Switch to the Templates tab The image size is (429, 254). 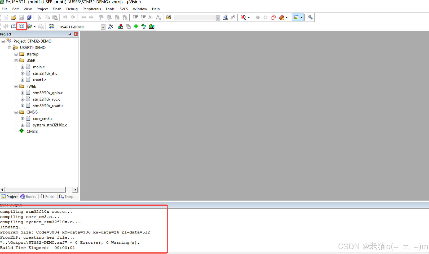68,197
